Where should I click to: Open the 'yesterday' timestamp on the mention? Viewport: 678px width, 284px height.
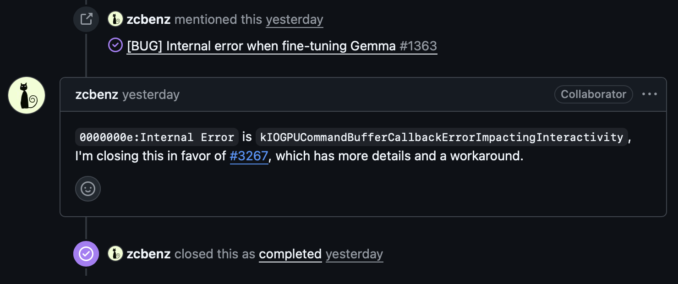[294, 19]
